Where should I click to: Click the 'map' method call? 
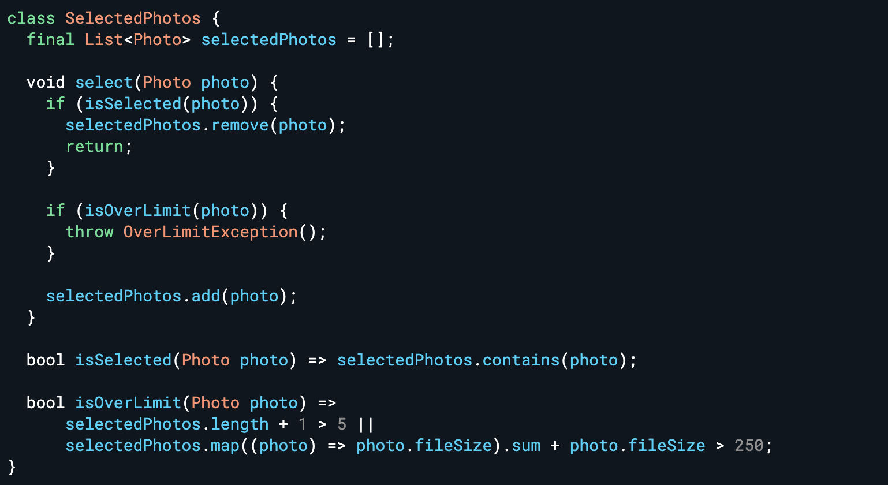[225, 446]
